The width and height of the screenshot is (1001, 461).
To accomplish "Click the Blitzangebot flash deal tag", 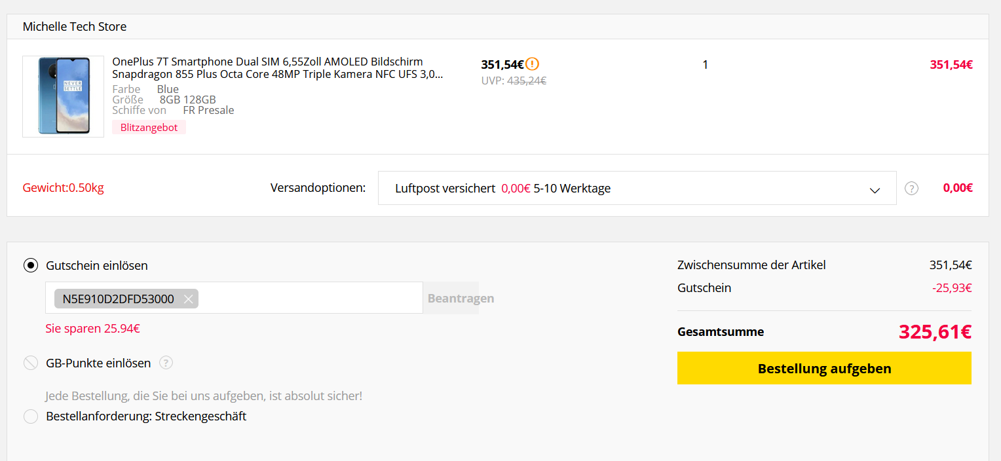I will click(149, 128).
